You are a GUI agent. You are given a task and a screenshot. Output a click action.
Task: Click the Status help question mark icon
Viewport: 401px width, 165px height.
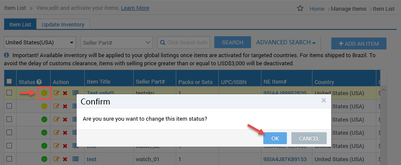[x=39, y=82]
